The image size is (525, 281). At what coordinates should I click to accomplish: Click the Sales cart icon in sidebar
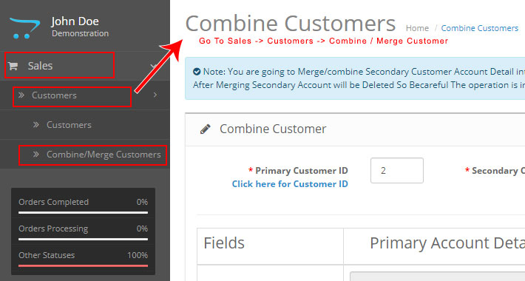[13, 66]
